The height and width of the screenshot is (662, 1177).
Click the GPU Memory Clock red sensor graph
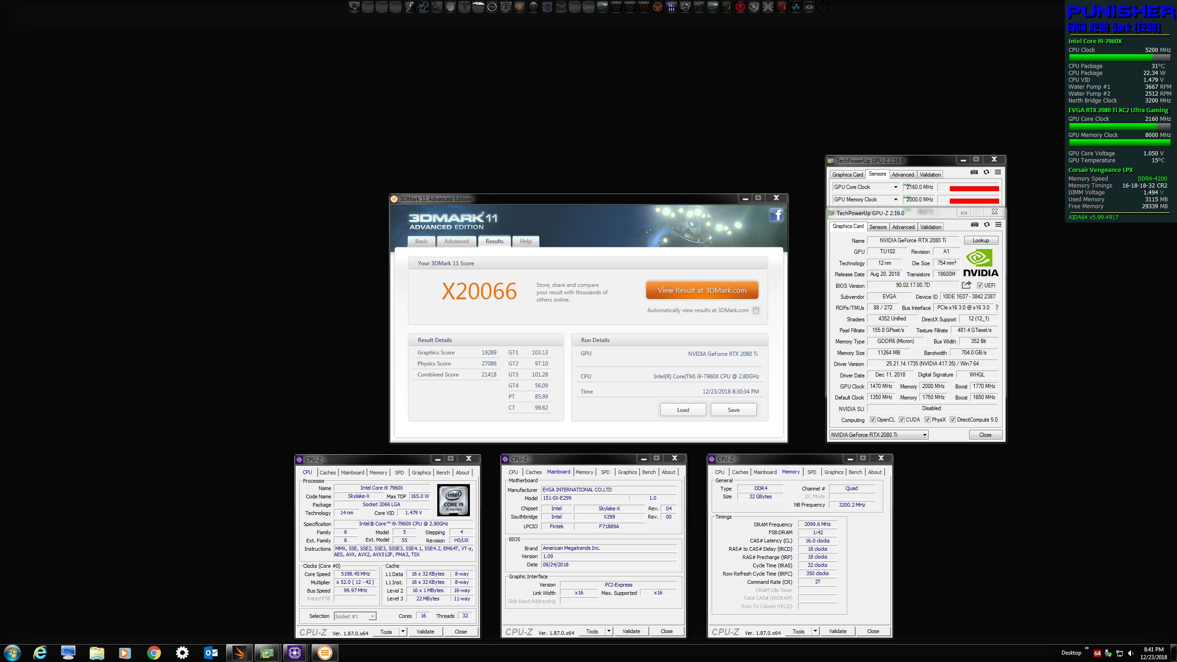pos(974,200)
